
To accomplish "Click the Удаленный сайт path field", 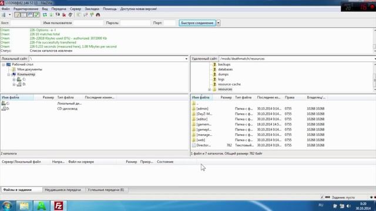I will (x=296, y=59).
